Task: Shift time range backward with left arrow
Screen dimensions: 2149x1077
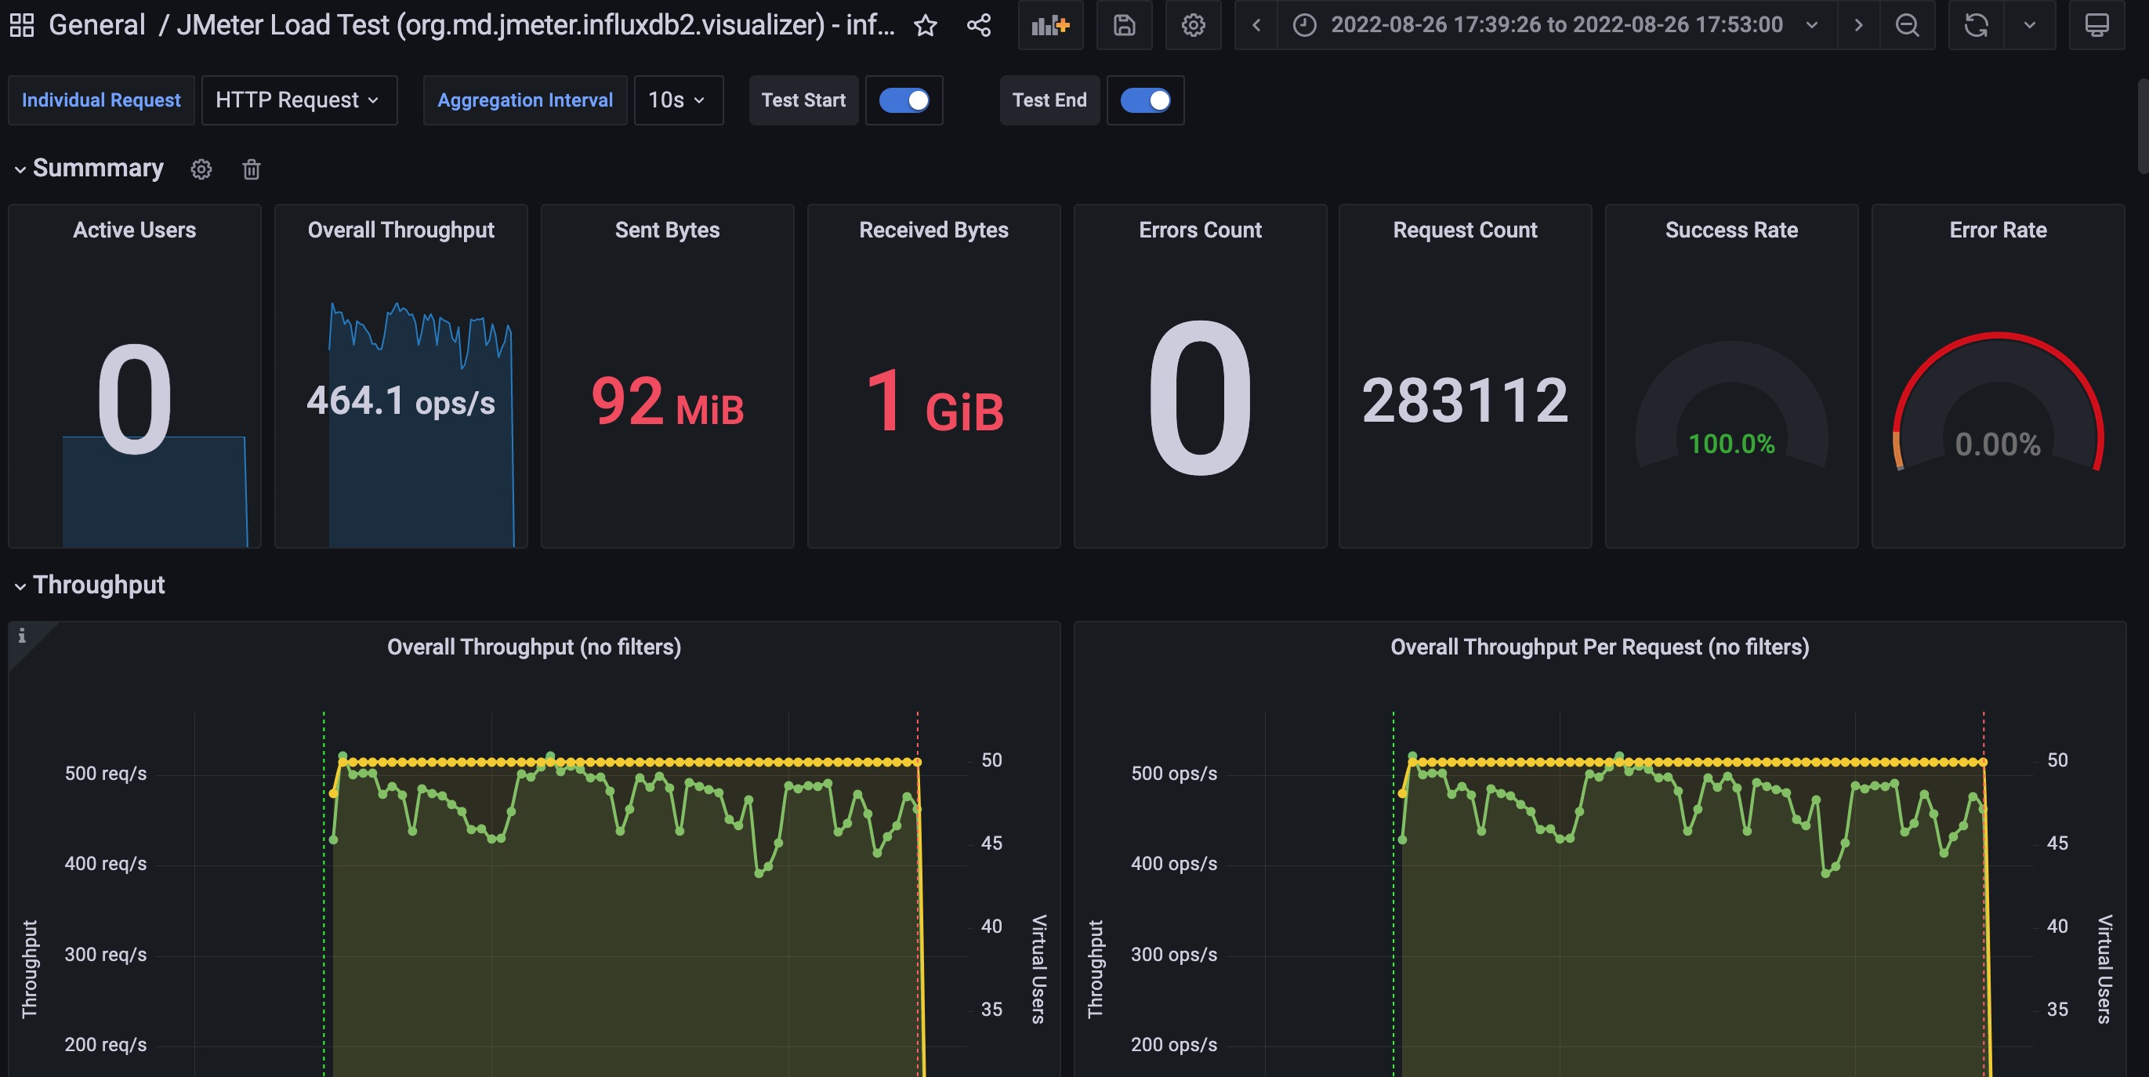Action: pos(1256,25)
